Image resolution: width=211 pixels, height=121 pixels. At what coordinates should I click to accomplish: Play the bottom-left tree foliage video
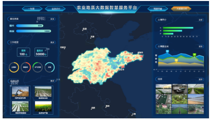pyautogui.click(x=163, y=109)
